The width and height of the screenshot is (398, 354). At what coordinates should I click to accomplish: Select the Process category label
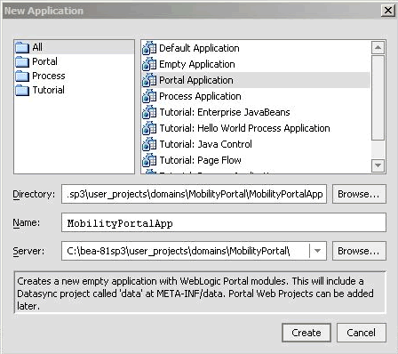[x=49, y=76]
